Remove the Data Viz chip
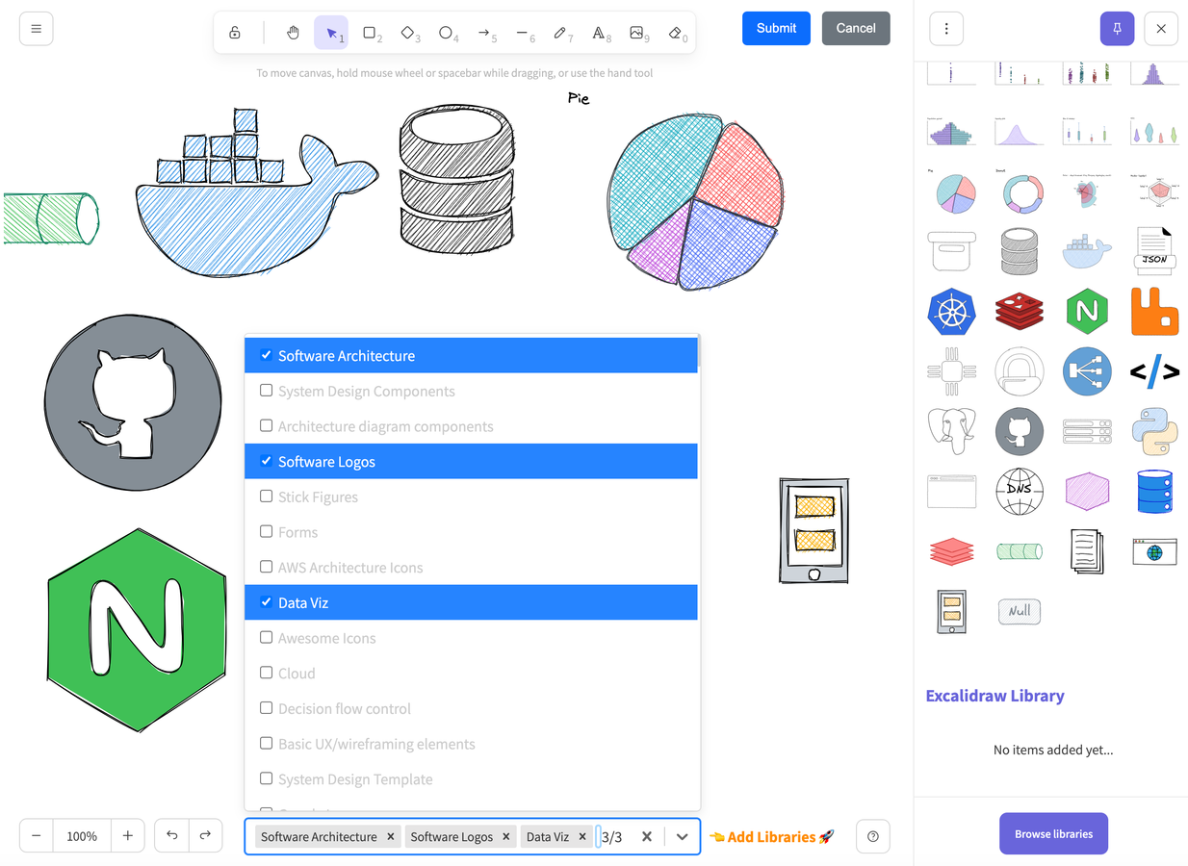The width and height of the screenshot is (1188, 866). [582, 837]
